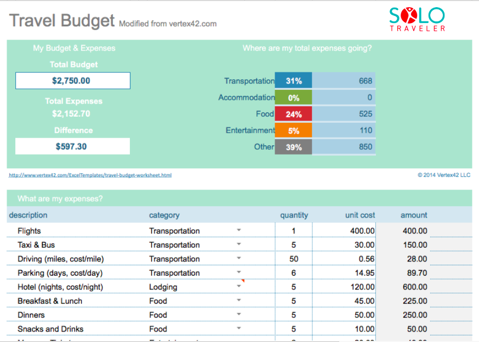Screen dimensions: 479x342
Task: Open the Parking category dropdown
Action: tap(239, 272)
